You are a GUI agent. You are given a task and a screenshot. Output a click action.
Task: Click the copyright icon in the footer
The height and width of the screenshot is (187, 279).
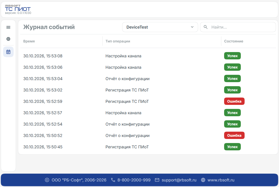47,180
